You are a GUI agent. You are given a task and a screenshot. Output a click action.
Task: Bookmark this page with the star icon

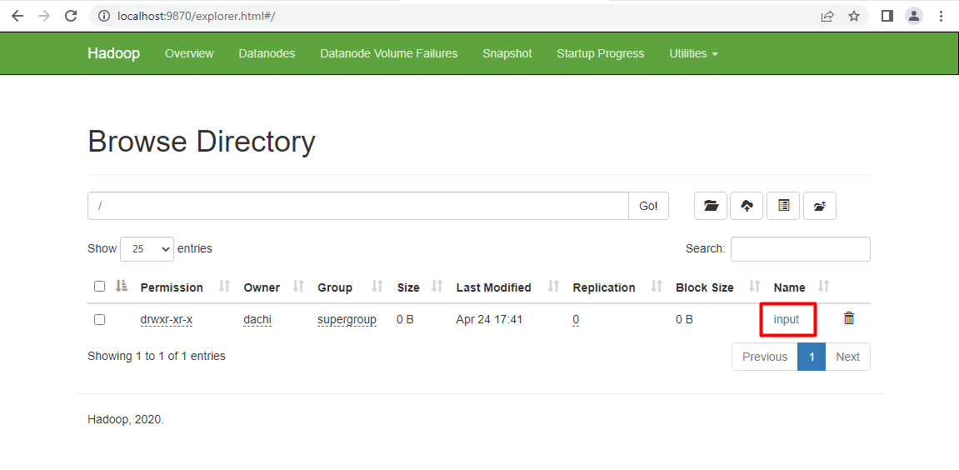point(854,16)
